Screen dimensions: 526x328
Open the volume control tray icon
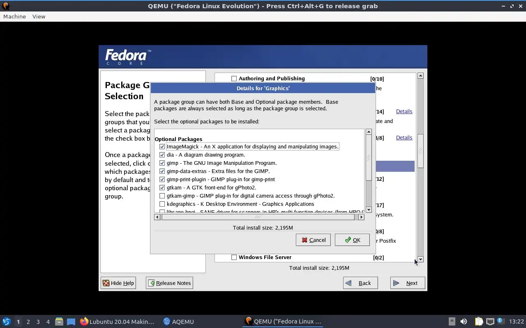pyautogui.click(x=464, y=321)
